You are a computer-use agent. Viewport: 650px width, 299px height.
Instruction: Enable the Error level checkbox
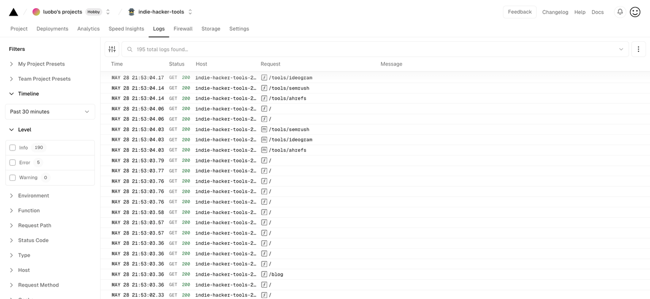(12, 162)
